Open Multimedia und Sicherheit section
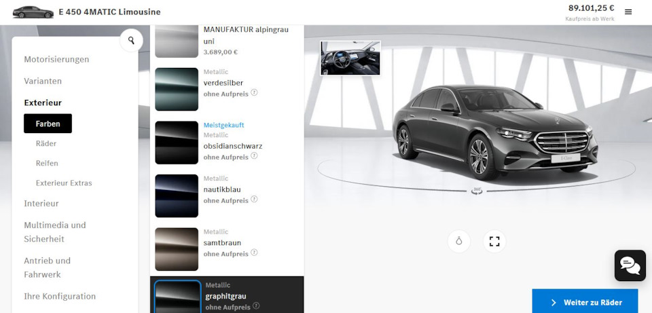652x313 pixels. 55,232
